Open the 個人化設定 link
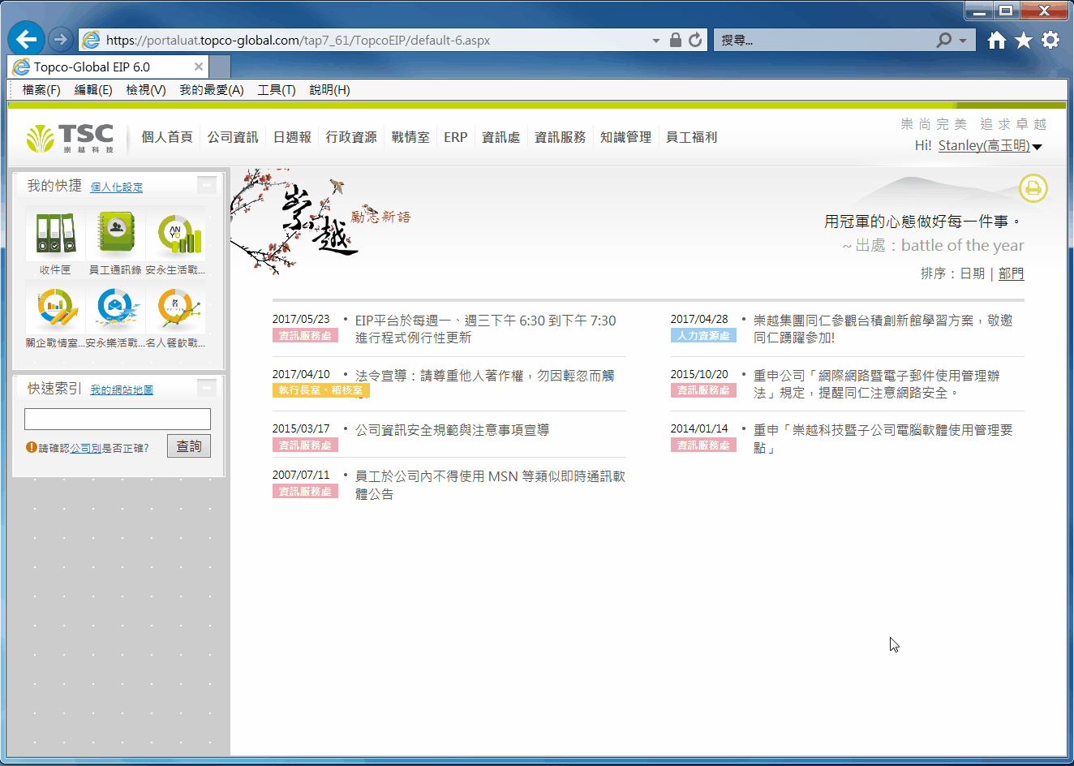 coord(117,187)
